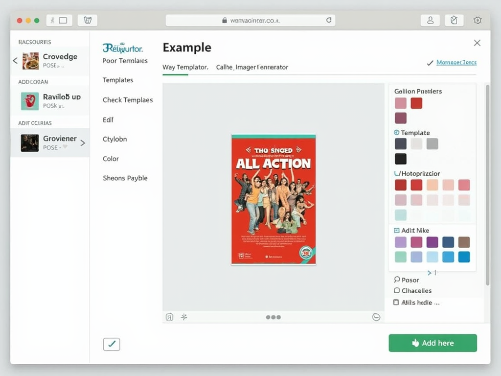
Task: Click the sparkle icon below the canvas
Action: [x=184, y=317]
